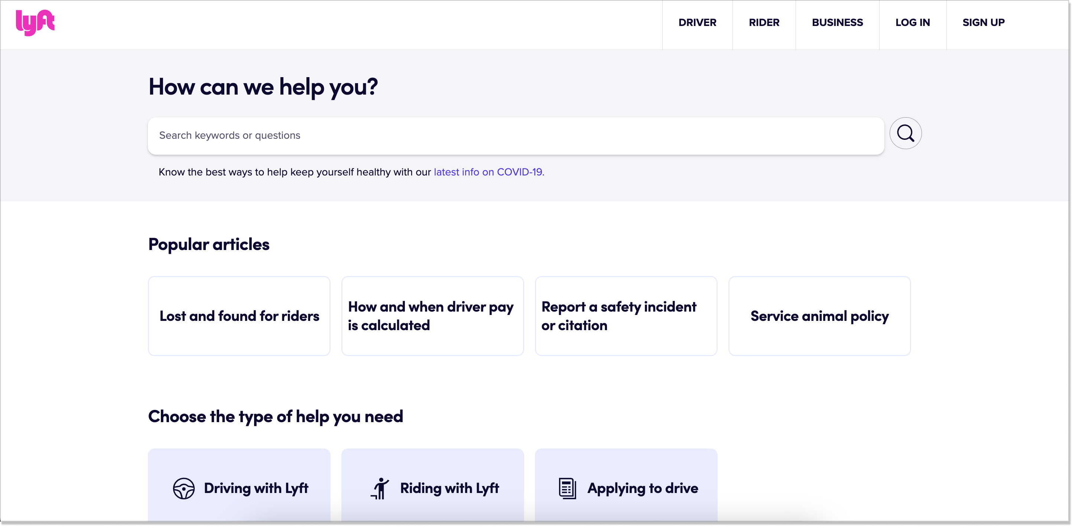The height and width of the screenshot is (526, 1072).
Task: Open the Report a safety incident or citation article
Action: [x=626, y=316]
